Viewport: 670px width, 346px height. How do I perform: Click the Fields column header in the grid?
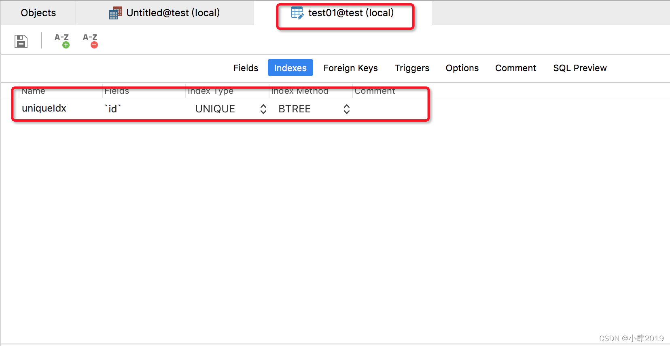coord(144,91)
